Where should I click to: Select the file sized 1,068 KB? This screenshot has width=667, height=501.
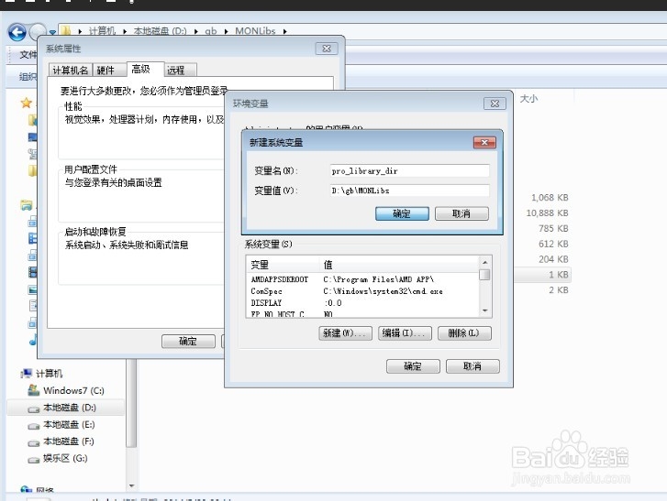click(x=550, y=198)
